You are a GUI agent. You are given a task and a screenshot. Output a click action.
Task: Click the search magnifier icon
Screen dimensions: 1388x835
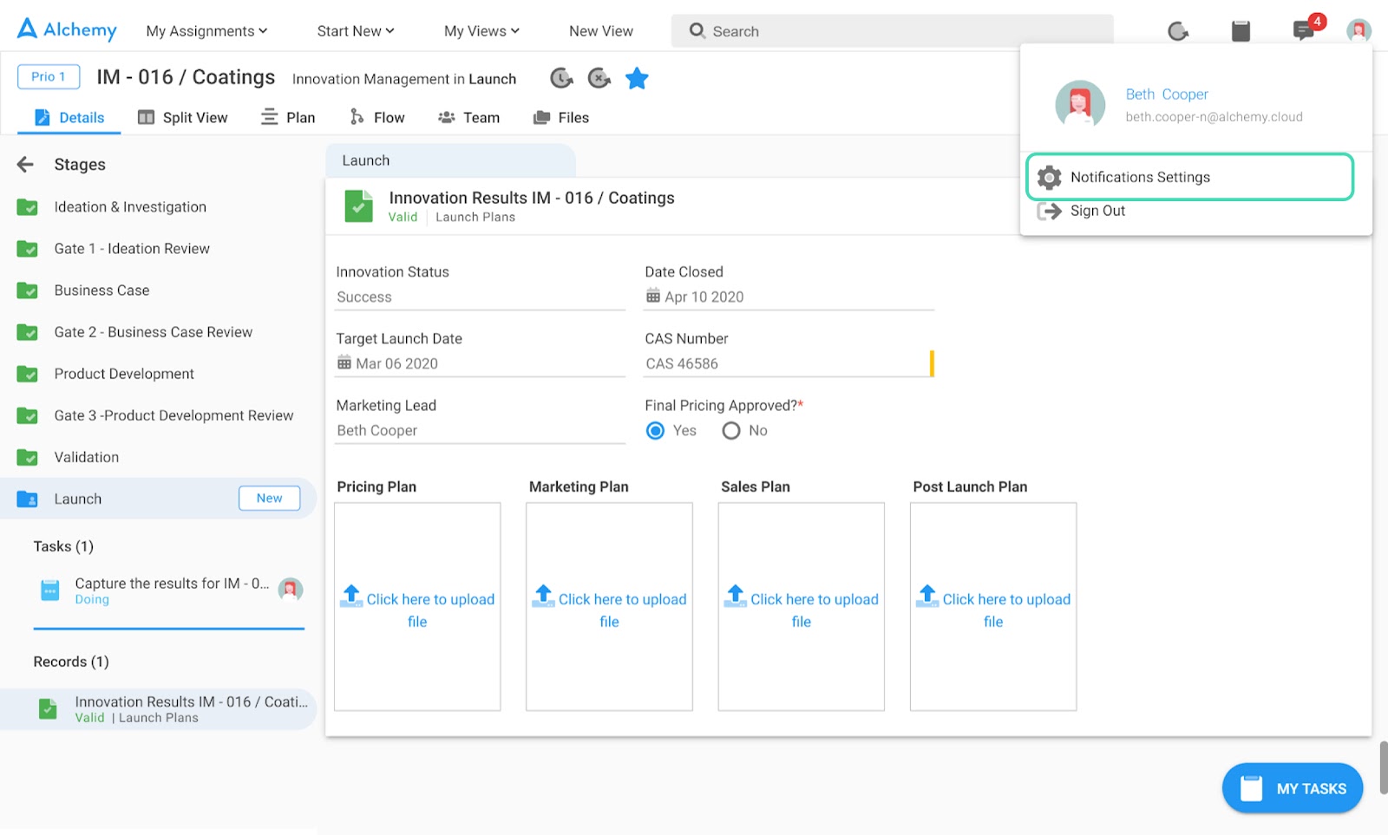pyautogui.click(x=697, y=31)
